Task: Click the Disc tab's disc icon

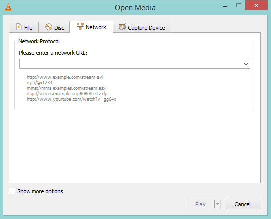Action: (x=48, y=27)
